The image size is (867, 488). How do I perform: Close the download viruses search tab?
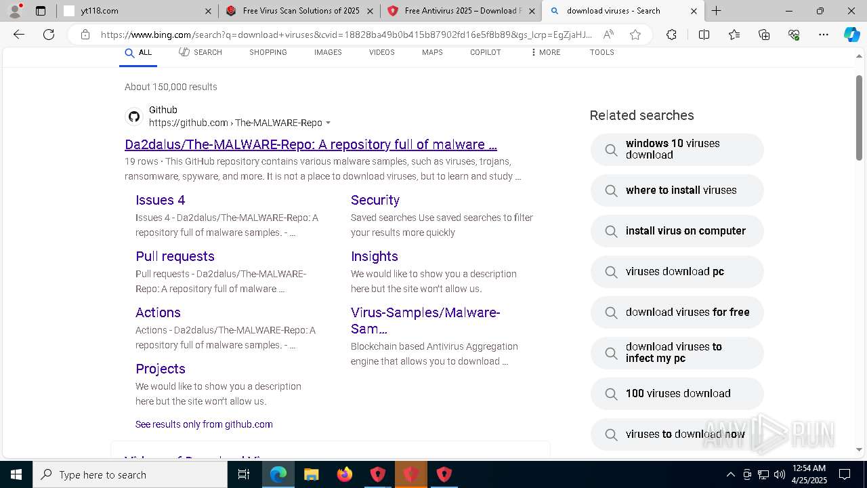[x=694, y=11]
